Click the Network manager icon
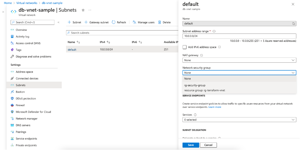 (12, 118)
